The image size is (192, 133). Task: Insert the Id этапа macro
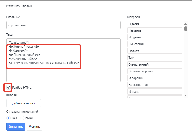(x=155, y=92)
